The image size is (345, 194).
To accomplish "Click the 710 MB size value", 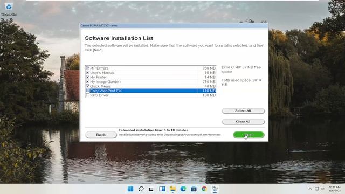I will pos(209,82).
